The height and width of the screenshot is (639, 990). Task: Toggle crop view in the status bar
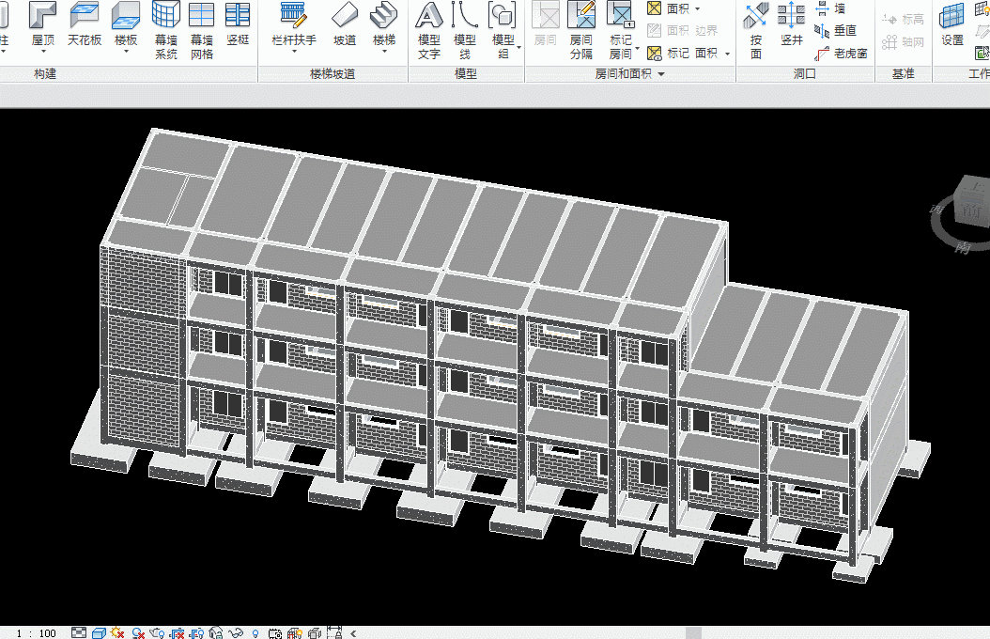tap(178, 632)
